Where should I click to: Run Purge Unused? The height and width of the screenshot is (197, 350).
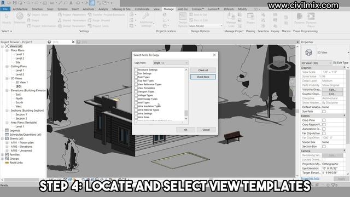click(99, 20)
